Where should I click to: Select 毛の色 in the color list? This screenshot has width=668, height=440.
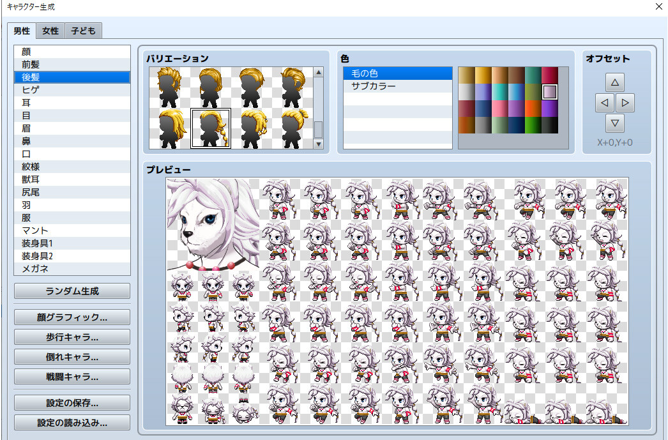click(397, 73)
